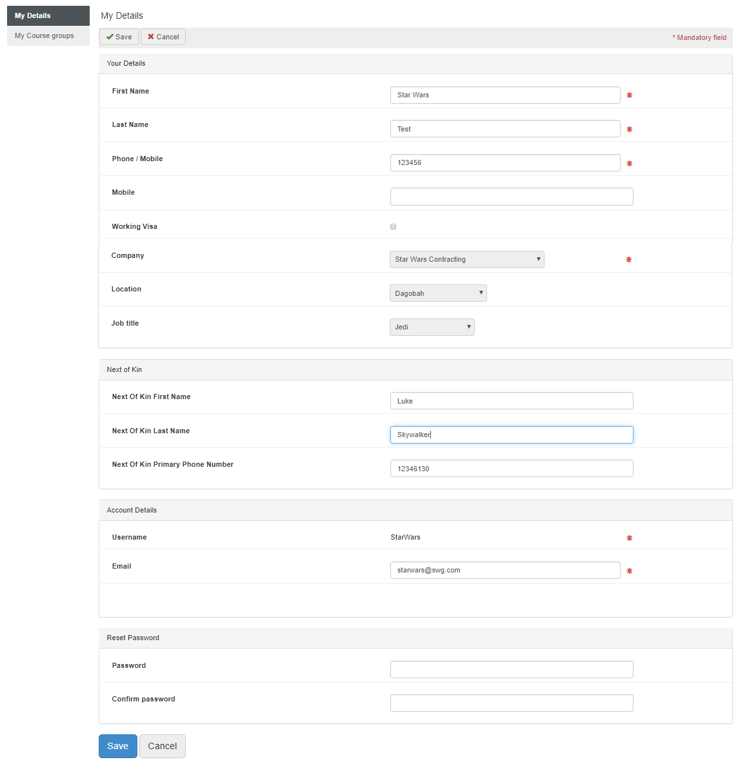Focus the Password input field

pos(511,669)
